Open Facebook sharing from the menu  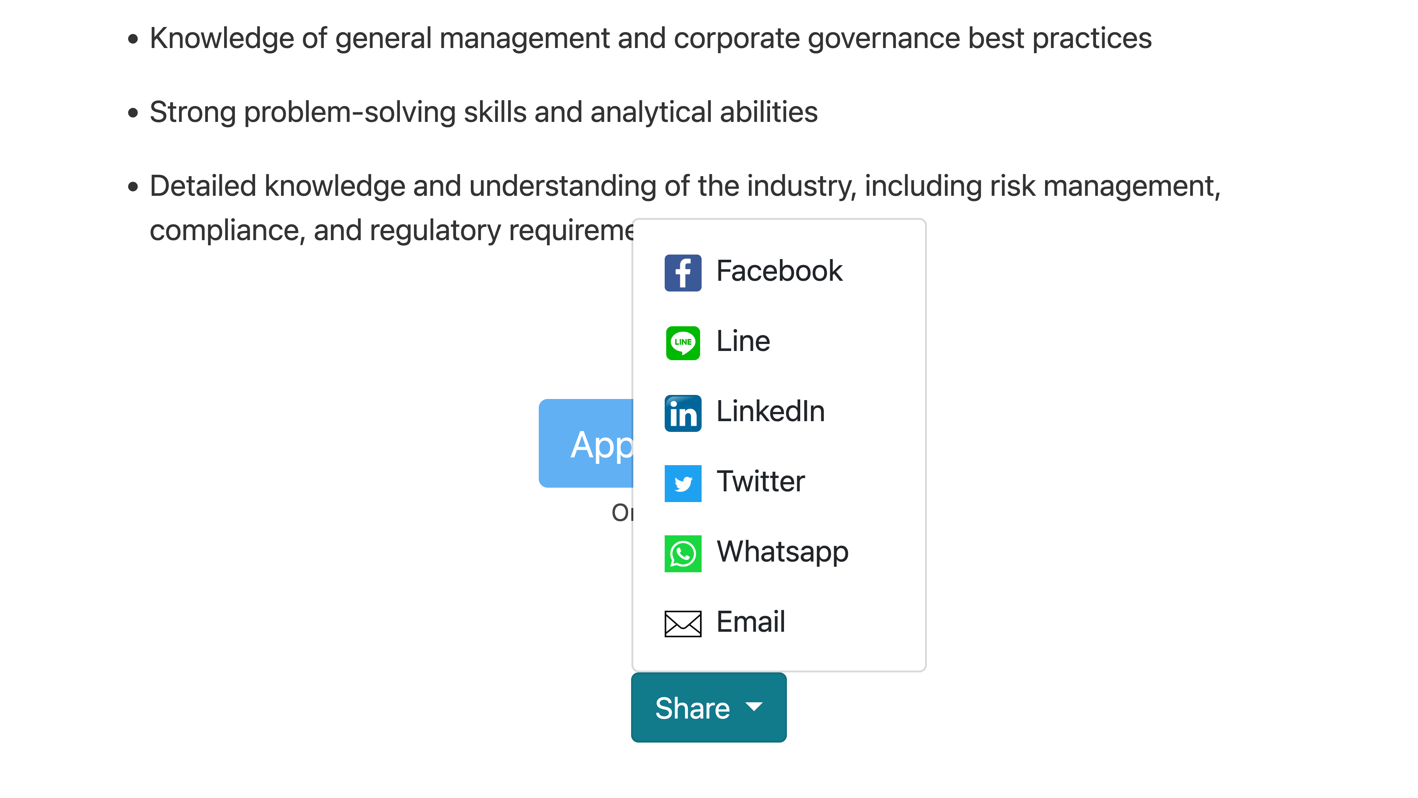tap(779, 271)
